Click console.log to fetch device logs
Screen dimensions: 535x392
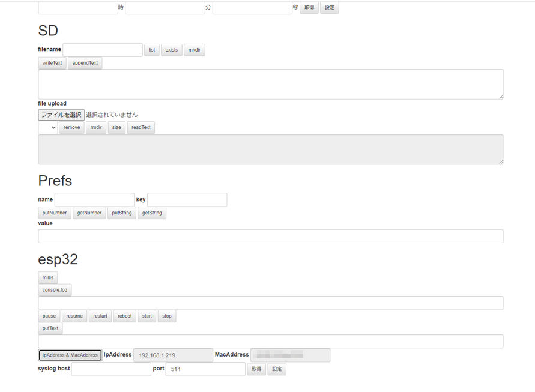(x=55, y=290)
